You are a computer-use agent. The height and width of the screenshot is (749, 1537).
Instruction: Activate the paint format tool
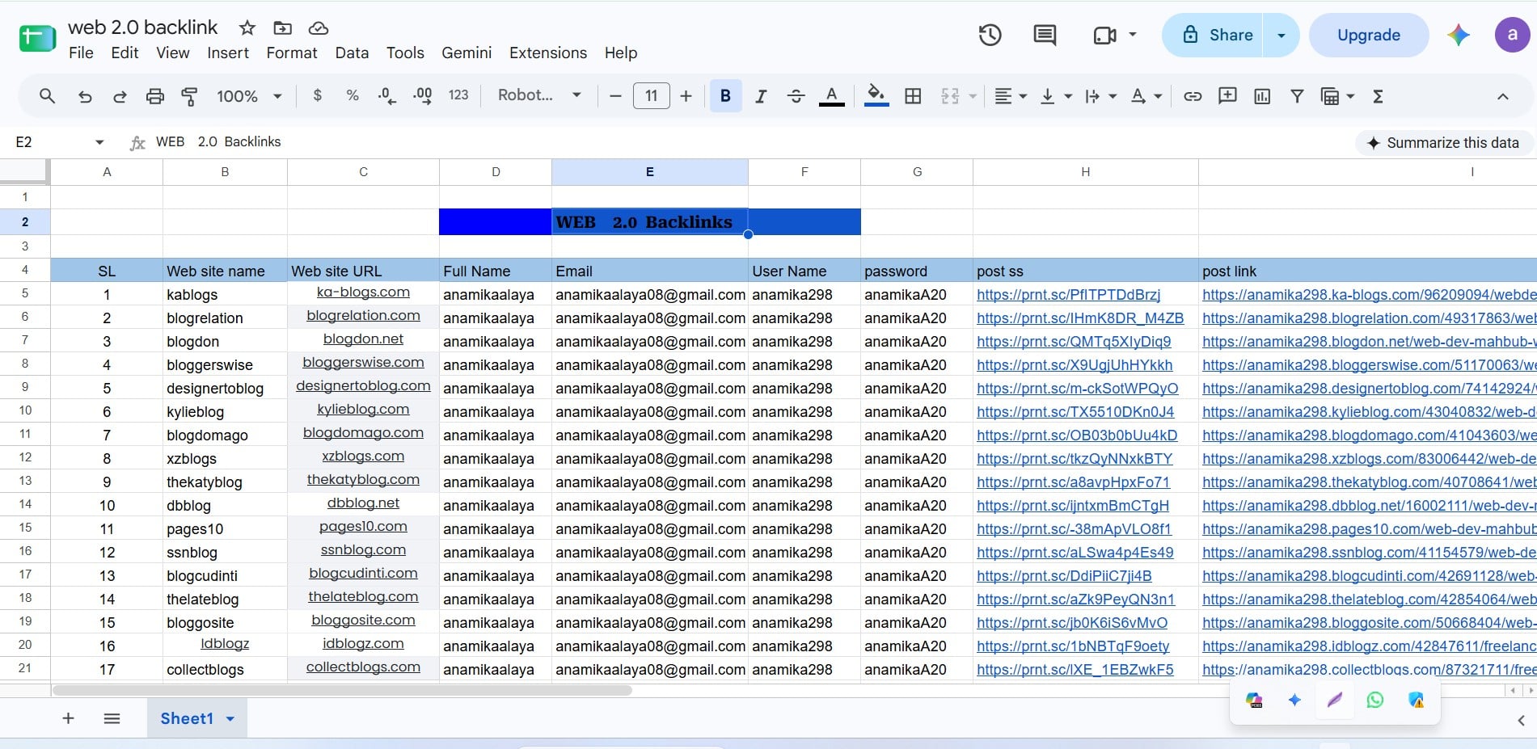189,96
